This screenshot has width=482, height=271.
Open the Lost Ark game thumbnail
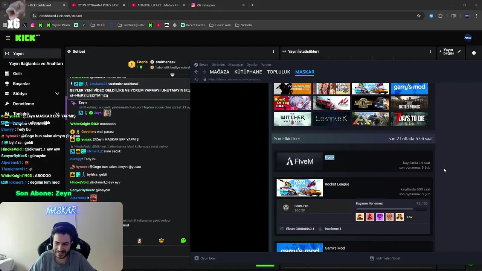[331, 119]
